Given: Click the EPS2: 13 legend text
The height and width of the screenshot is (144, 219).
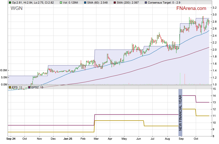Looking at the screenshot, I should point(37,87).
